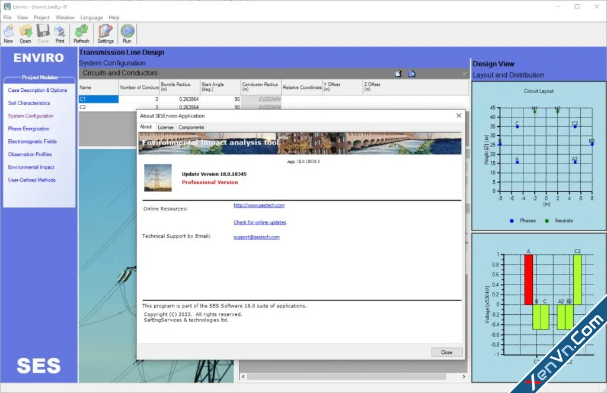
Task: Open a project with the Open icon
Action: point(25,33)
